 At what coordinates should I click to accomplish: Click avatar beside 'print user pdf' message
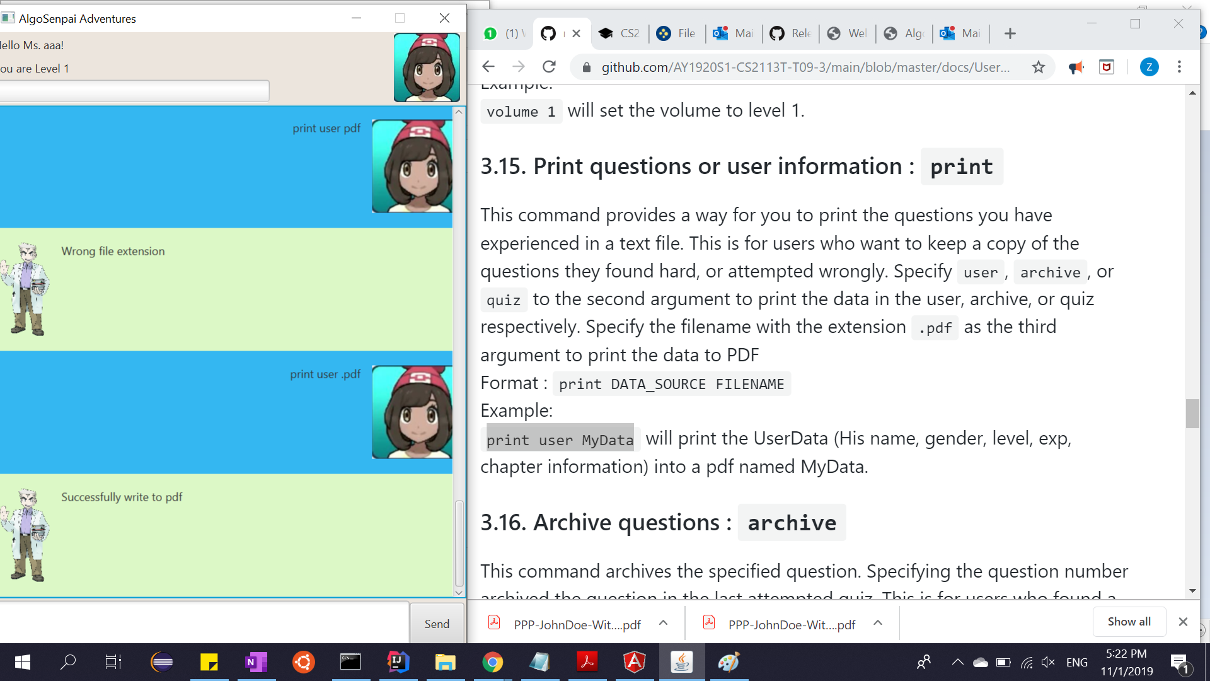[x=412, y=166]
